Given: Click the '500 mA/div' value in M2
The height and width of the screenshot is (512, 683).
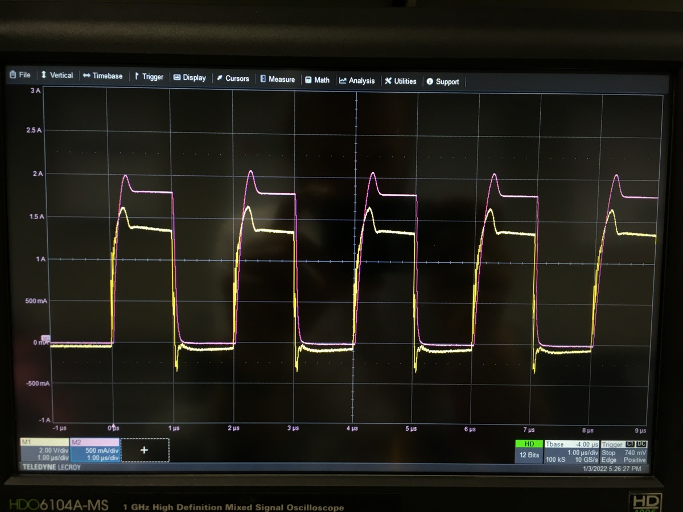Looking at the screenshot, I should (101, 451).
